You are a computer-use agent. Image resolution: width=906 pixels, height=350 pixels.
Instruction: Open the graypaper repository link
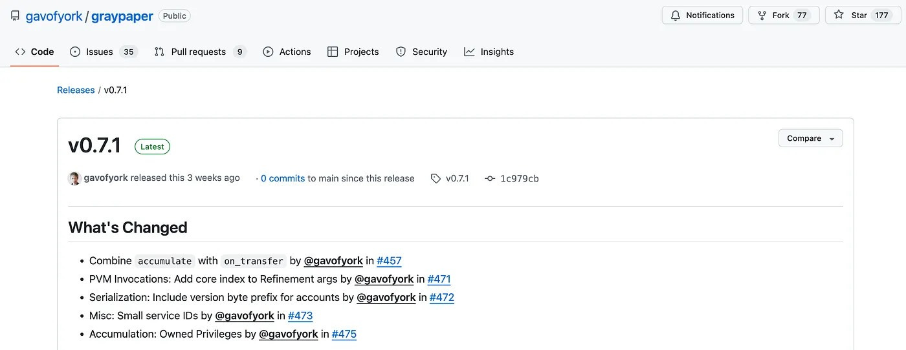click(x=122, y=16)
